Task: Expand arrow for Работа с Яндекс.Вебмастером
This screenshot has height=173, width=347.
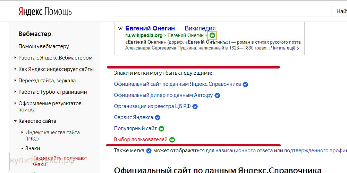Action: tap(15, 58)
